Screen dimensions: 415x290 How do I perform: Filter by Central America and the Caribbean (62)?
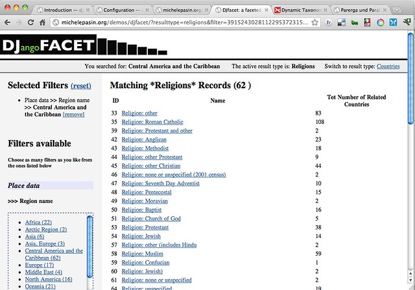(x=54, y=254)
